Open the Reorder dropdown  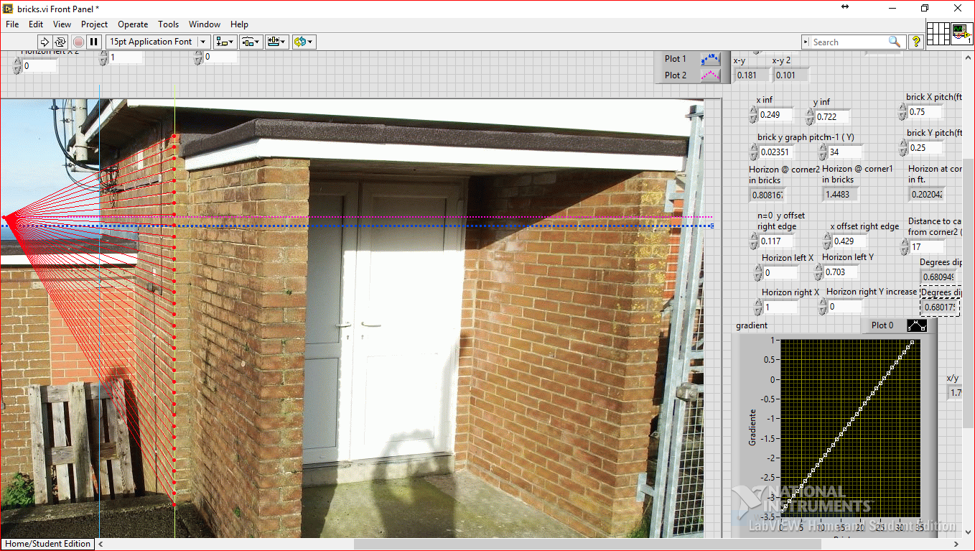coord(303,42)
